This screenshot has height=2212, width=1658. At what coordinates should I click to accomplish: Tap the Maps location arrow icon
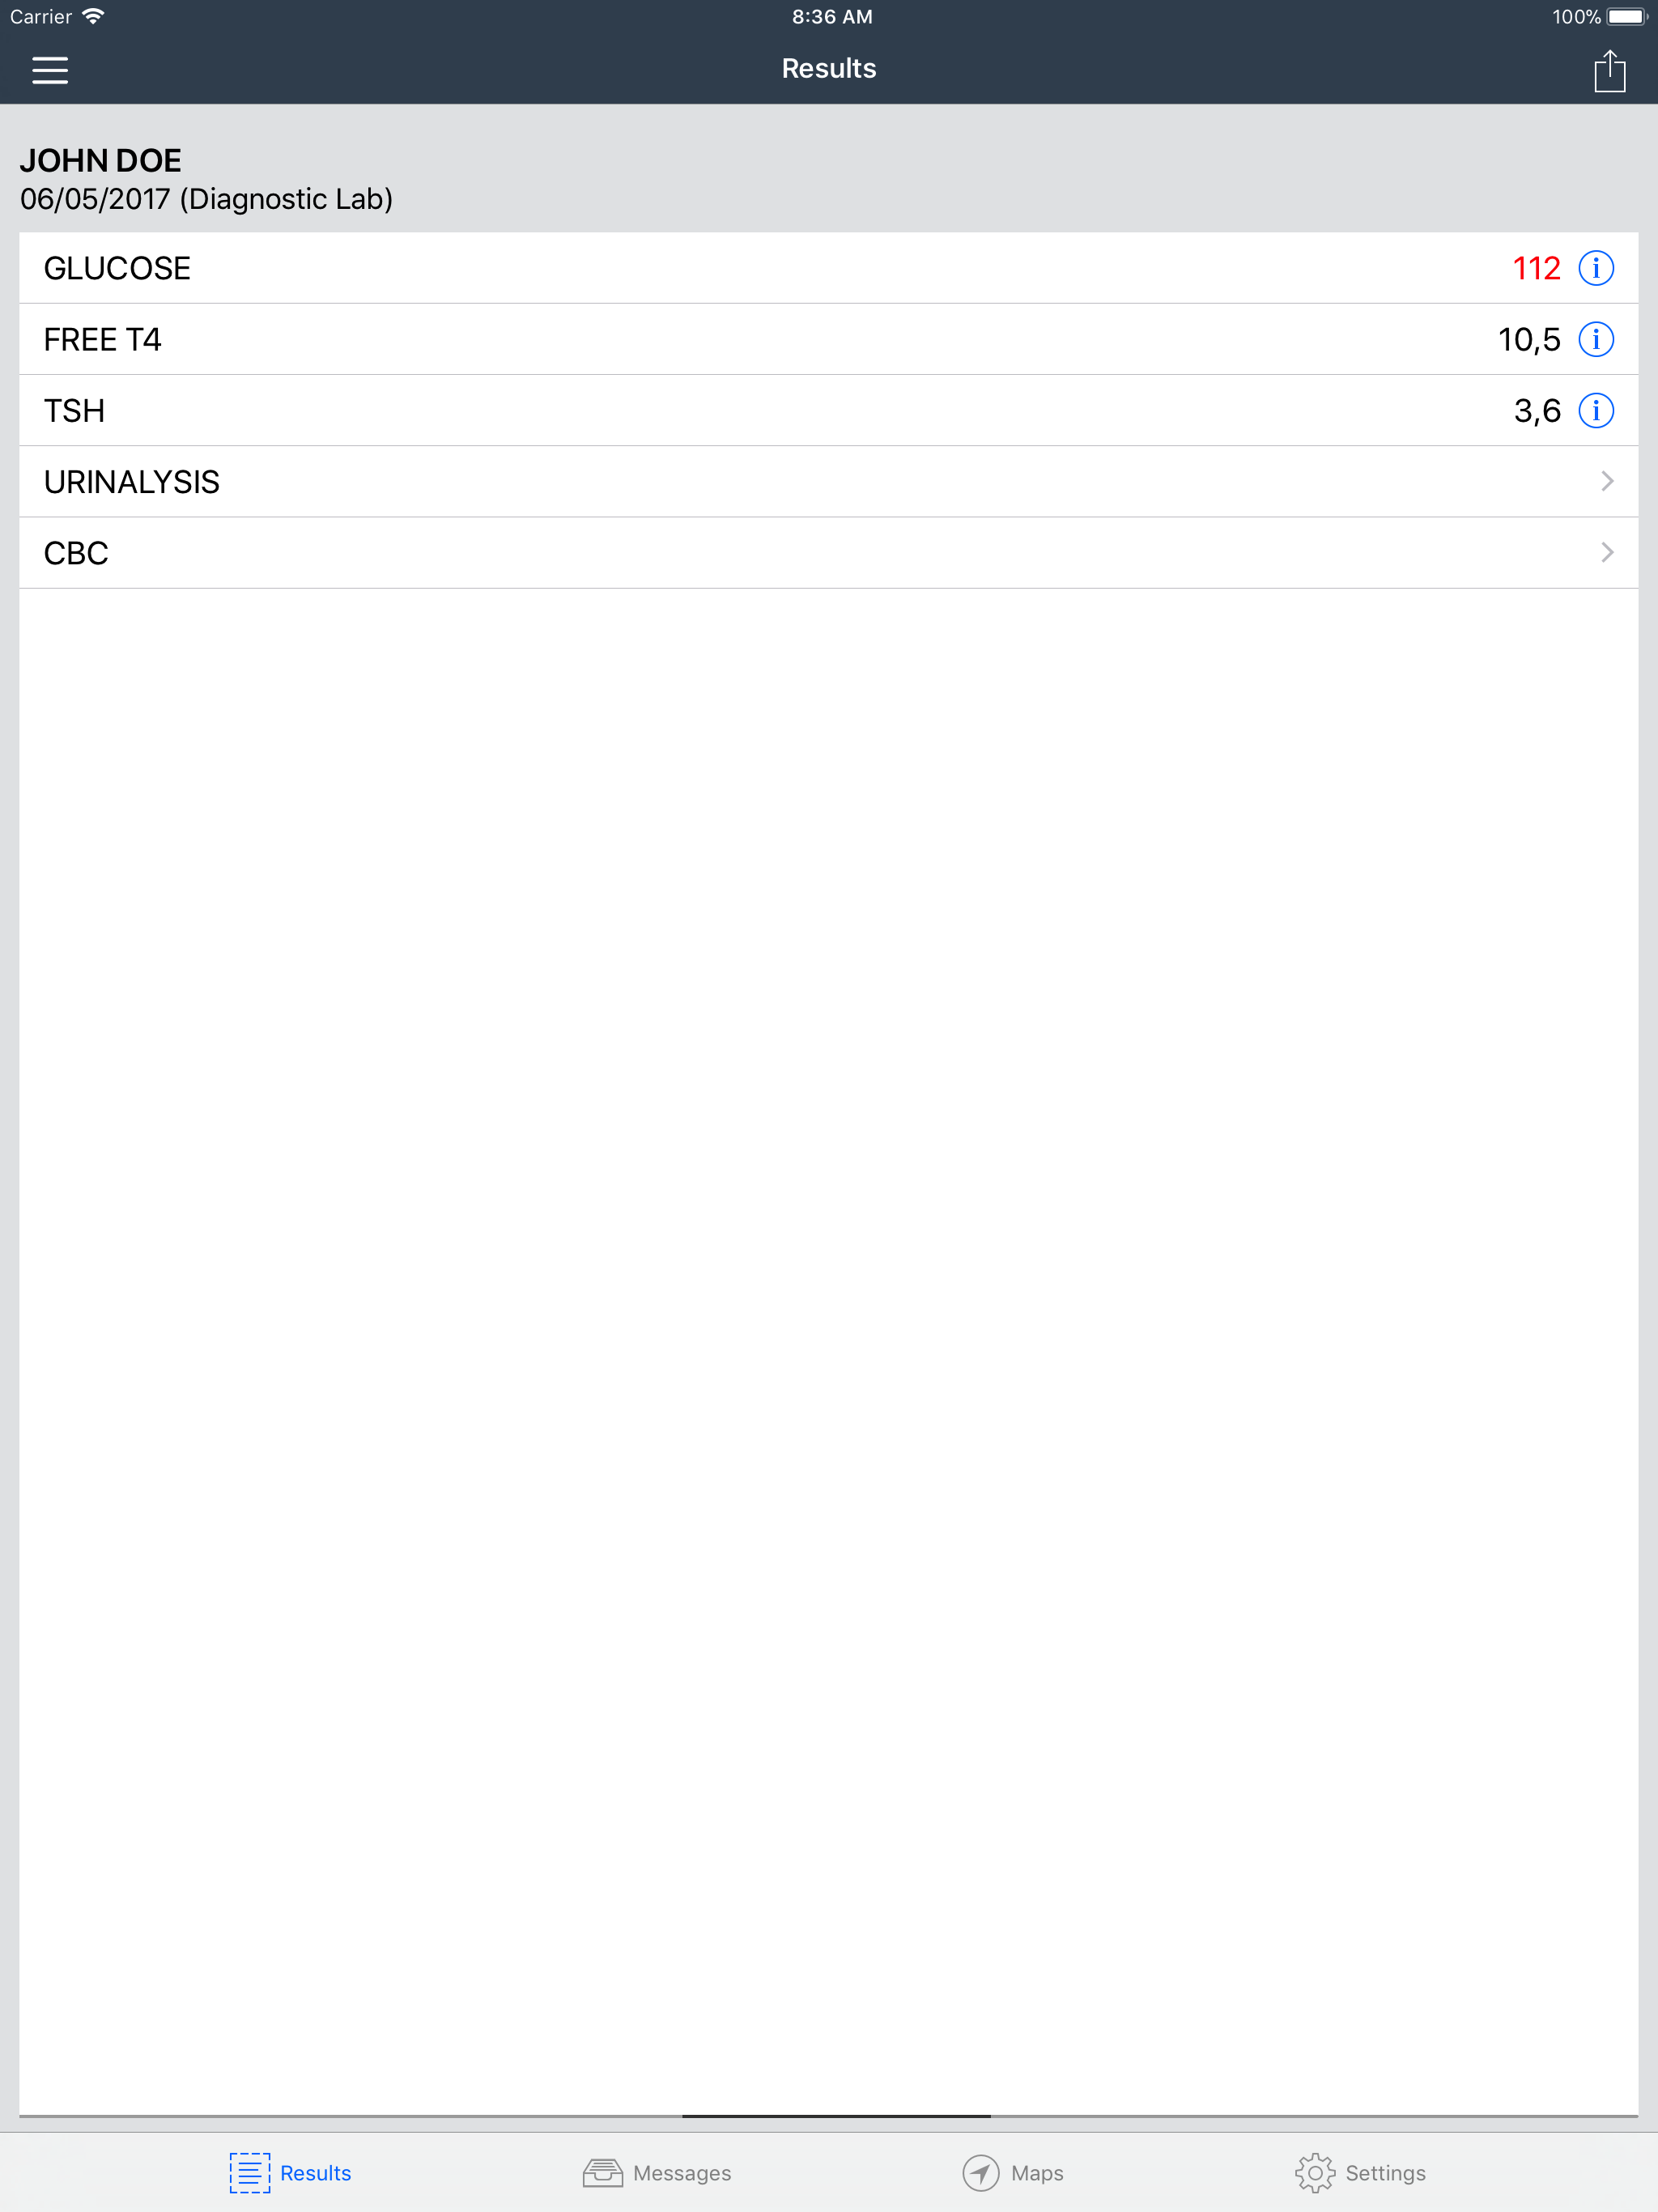tap(980, 2172)
